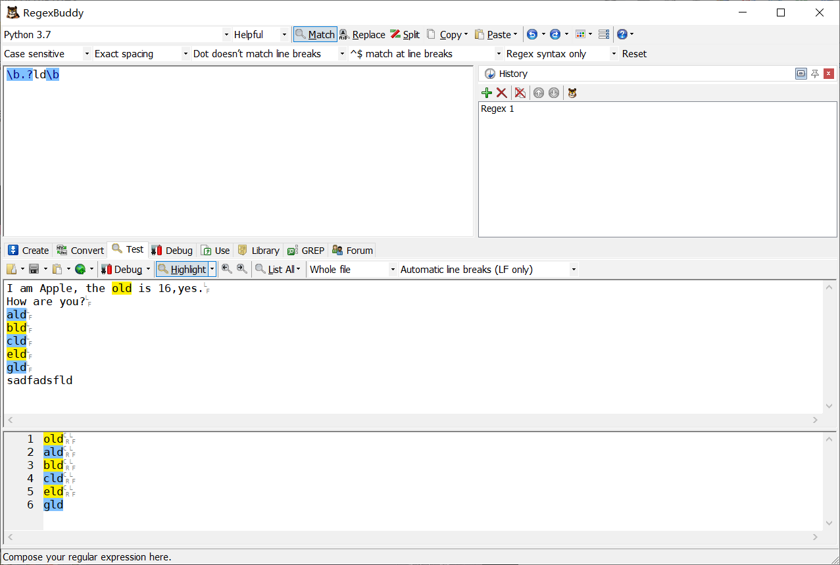Image resolution: width=840 pixels, height=565 pixels.
Task: Open the Forum tab
Action: pos(353,250)
